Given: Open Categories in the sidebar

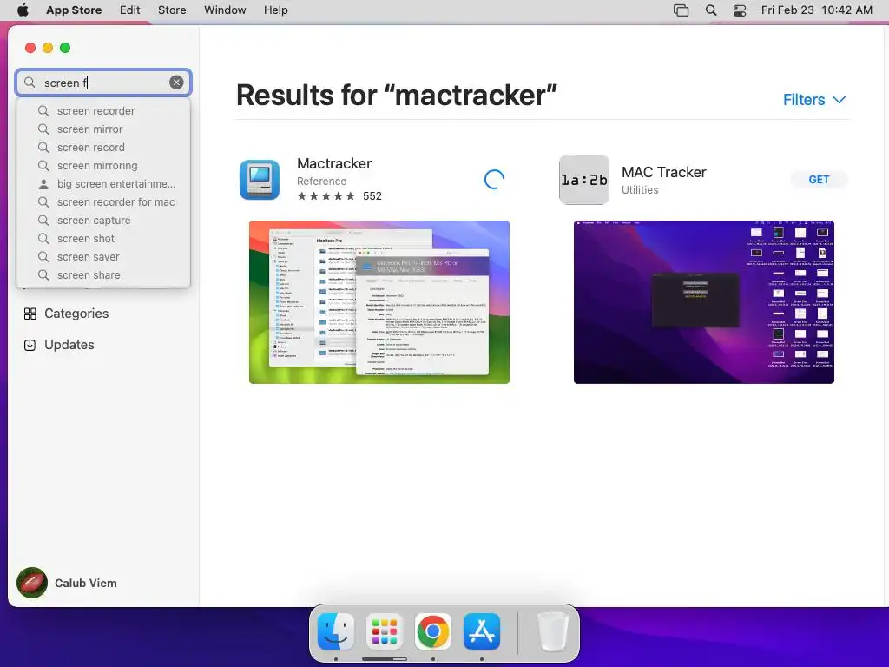Looking at the screenshot, I should (x=76, y=314).
